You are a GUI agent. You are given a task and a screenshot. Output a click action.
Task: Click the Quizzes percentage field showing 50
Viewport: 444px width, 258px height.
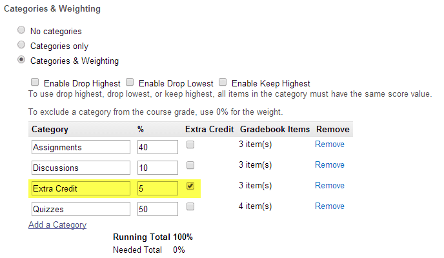(x=157, y=209)
